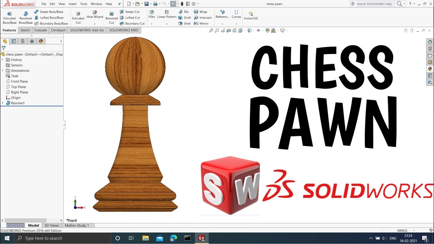The image size is (434, 244).
Task: Open the Curves tool
Action: coord(236,15)
